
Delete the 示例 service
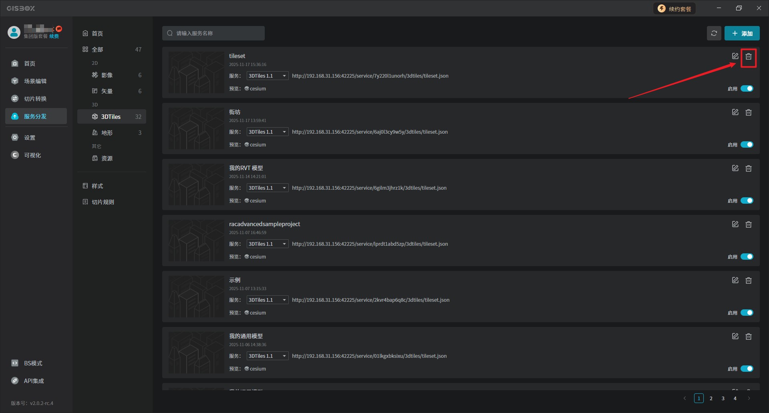[x=748, y=281]
